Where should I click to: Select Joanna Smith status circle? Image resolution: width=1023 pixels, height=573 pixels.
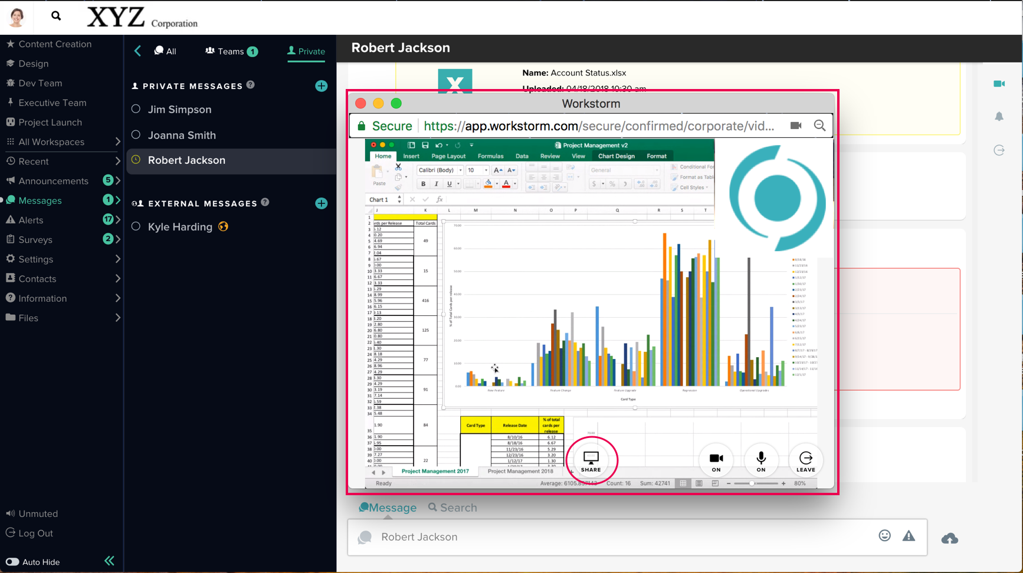click(x=136, y=134)
